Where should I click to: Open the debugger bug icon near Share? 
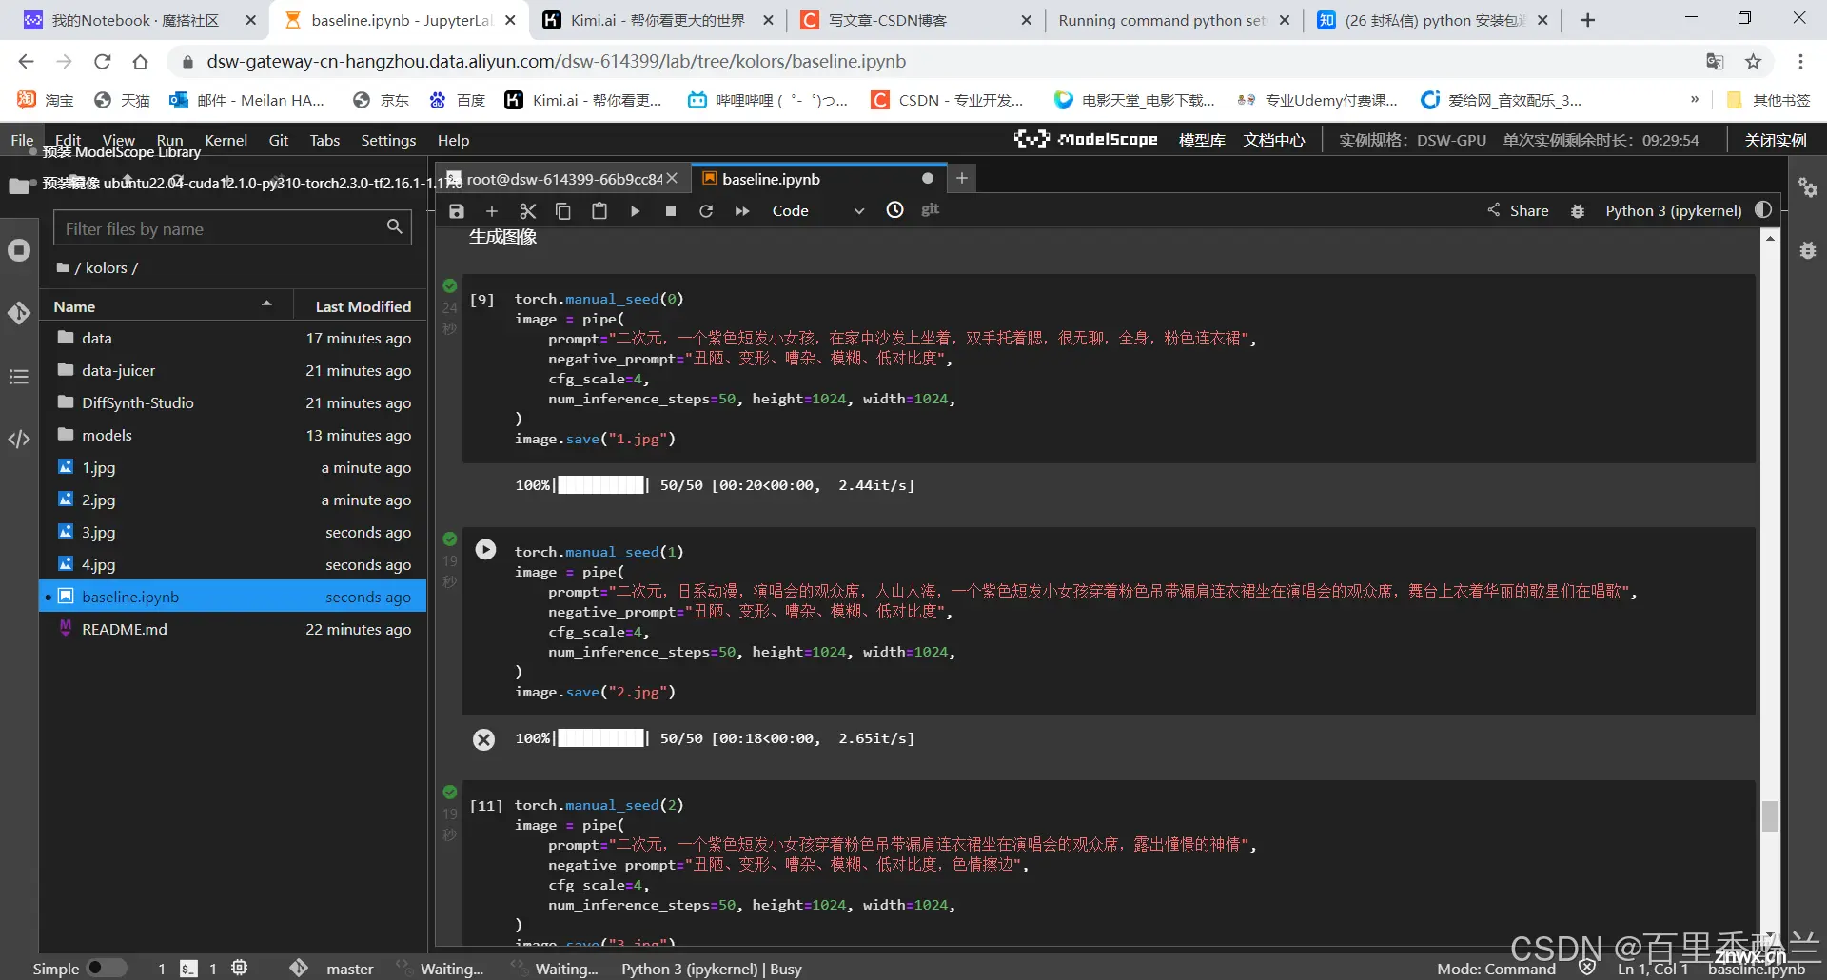[1578, 211]
